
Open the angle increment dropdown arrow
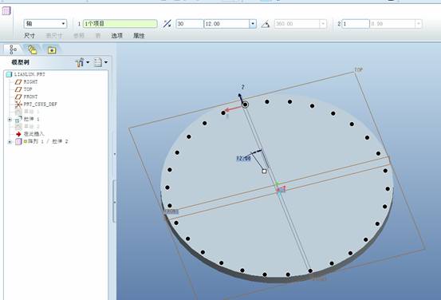[x=253, y=24]
